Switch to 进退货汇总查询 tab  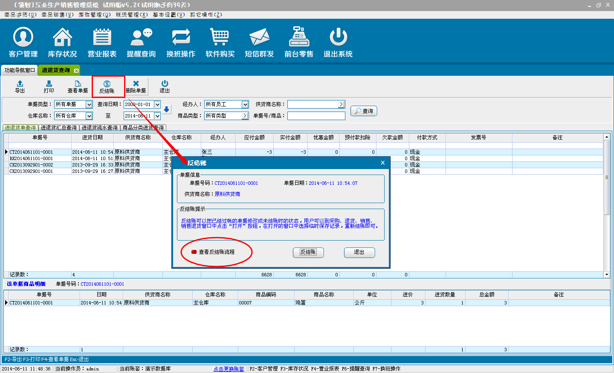(59, 128)
